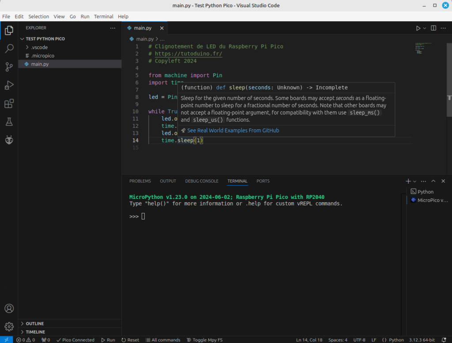Click See Real World Examples From GitHub

(x=233, y=130)
